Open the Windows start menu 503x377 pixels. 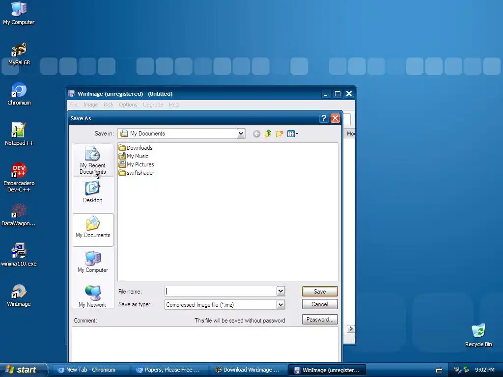[23, 370]
